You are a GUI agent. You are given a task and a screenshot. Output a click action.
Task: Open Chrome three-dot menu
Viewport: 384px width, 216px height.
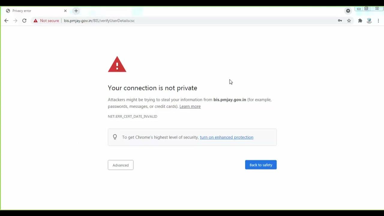[378, 21]
